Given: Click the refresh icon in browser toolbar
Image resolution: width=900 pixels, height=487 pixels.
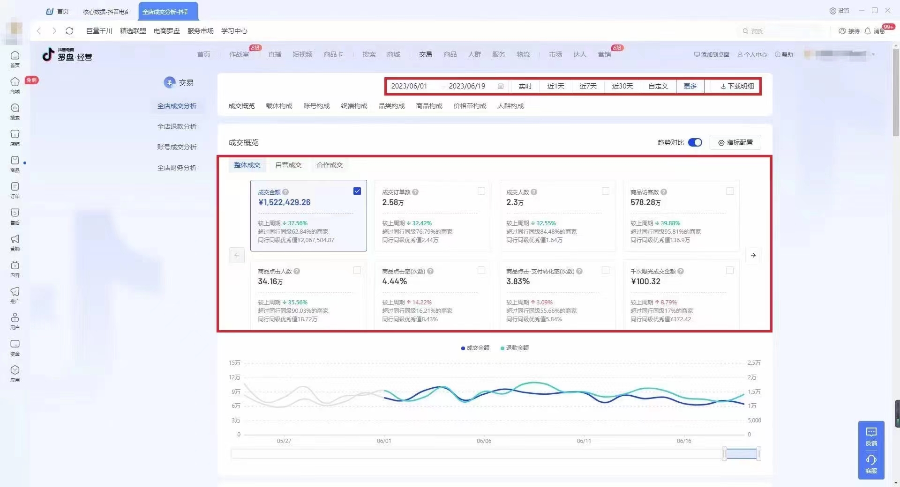Looking at the screenshot, I should [69, 31].
